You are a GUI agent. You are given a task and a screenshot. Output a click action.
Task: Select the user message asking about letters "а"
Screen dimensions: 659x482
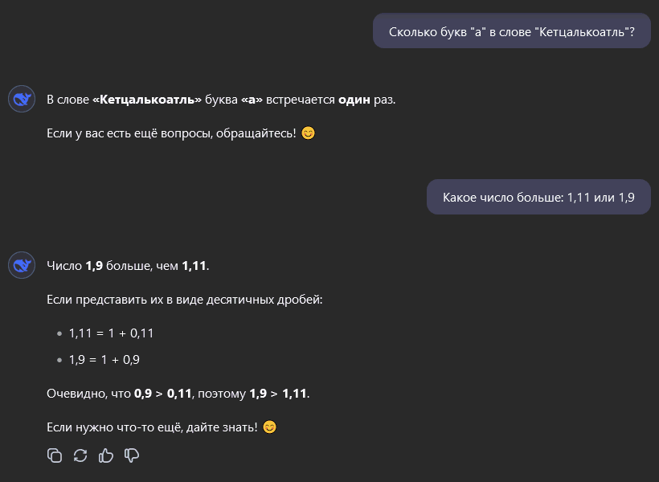(x=511, y=32)
